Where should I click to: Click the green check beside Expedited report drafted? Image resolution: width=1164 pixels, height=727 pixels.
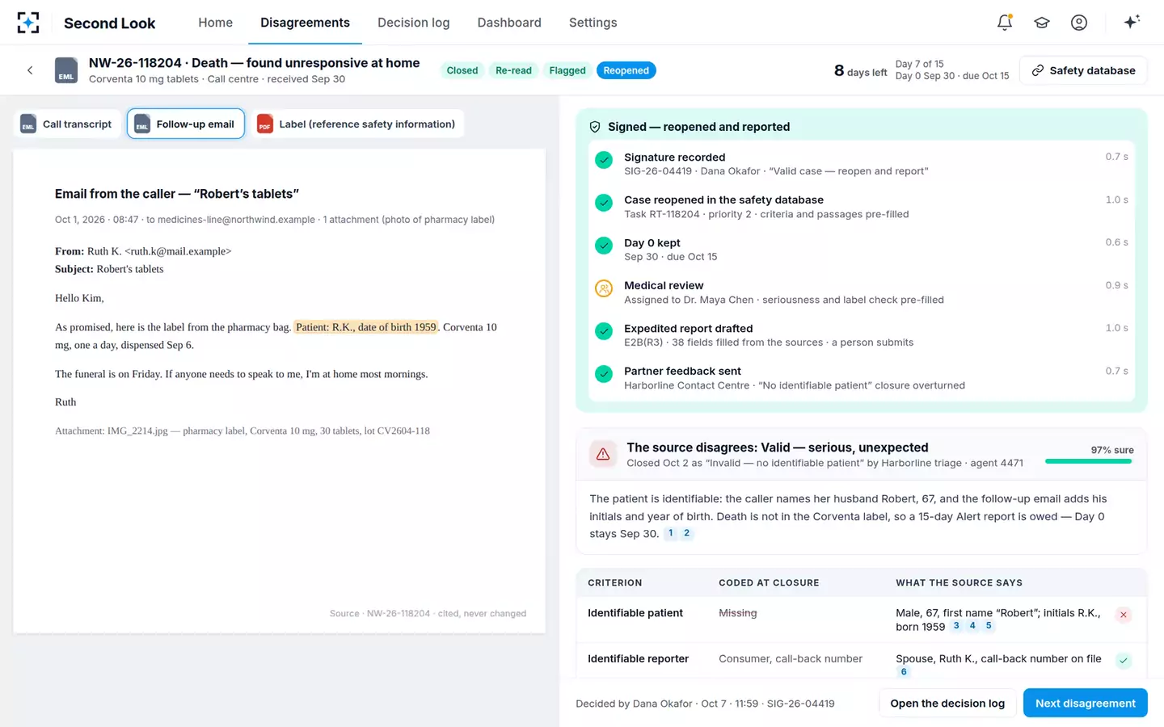(x=604, y=331)
